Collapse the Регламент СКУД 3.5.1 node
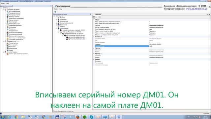 [3, 41]
